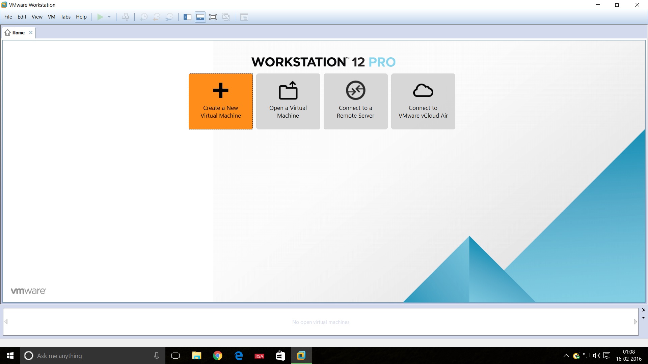Open the RSA app from the taskbar

pyautogui.click(x=260, y=356)
